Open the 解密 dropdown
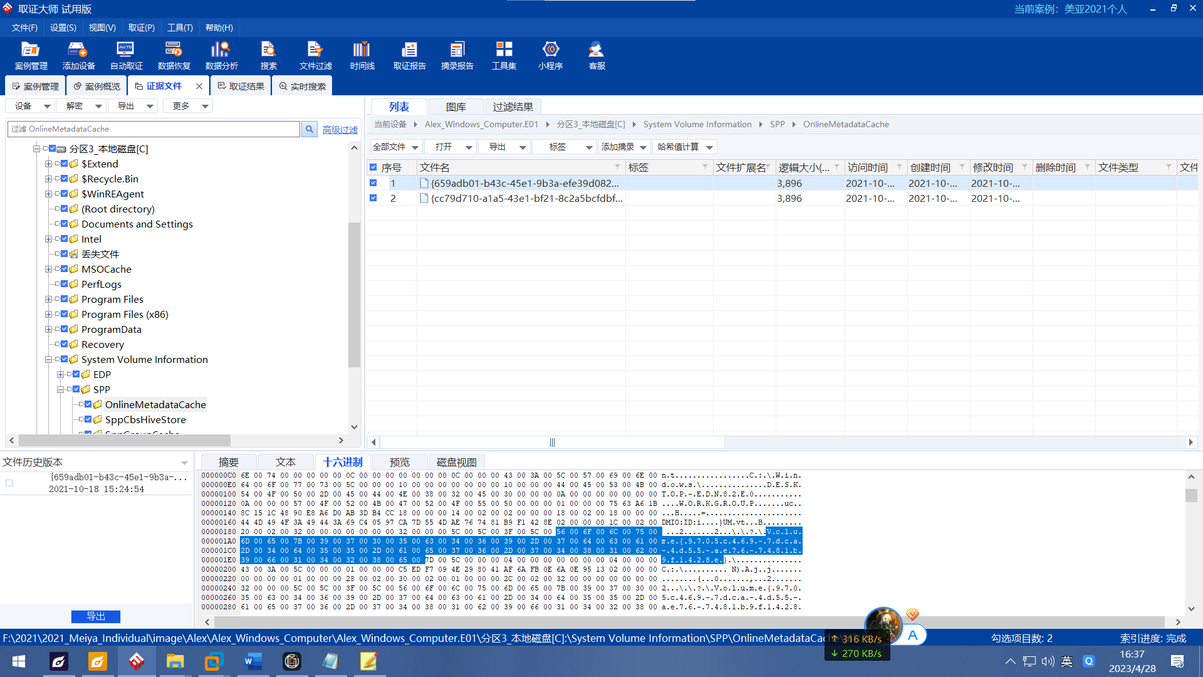 pos(82,106)
